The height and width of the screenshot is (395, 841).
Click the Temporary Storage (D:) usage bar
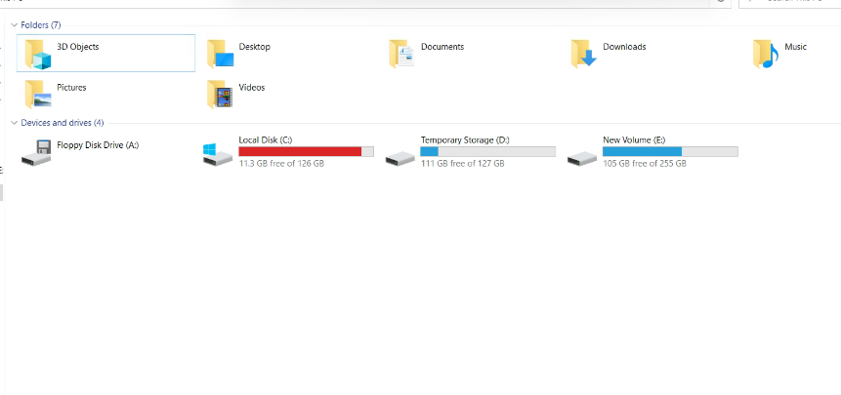click(x=488, y=151)
